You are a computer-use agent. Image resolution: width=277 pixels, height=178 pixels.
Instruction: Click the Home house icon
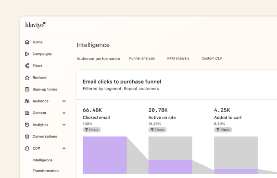[27, 42]
